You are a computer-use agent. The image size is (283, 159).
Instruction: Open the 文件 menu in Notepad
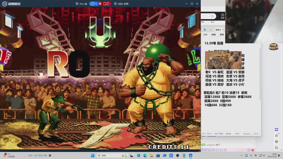click(x=205, y=35)
